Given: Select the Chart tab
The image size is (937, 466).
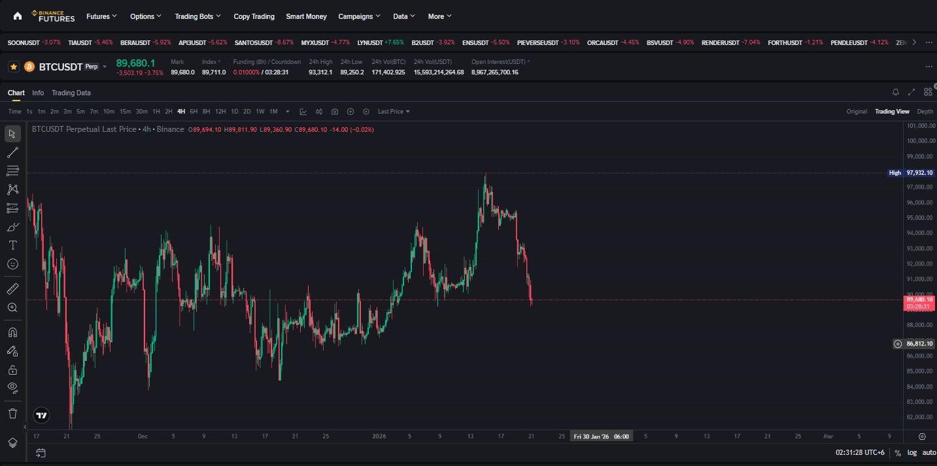Looking at the screenshot, I should [x=16, y=93].
